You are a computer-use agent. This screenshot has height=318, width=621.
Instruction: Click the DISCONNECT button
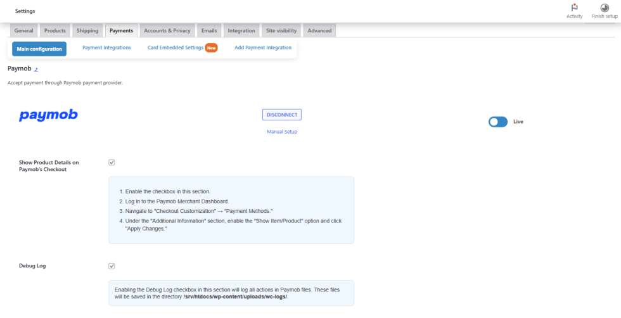[282, 115]
